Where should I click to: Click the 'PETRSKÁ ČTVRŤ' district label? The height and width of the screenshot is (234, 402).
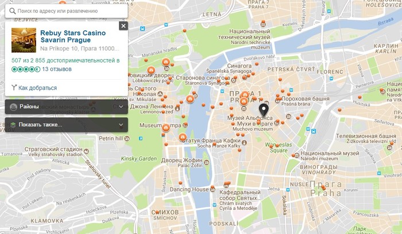coord(291,69)
